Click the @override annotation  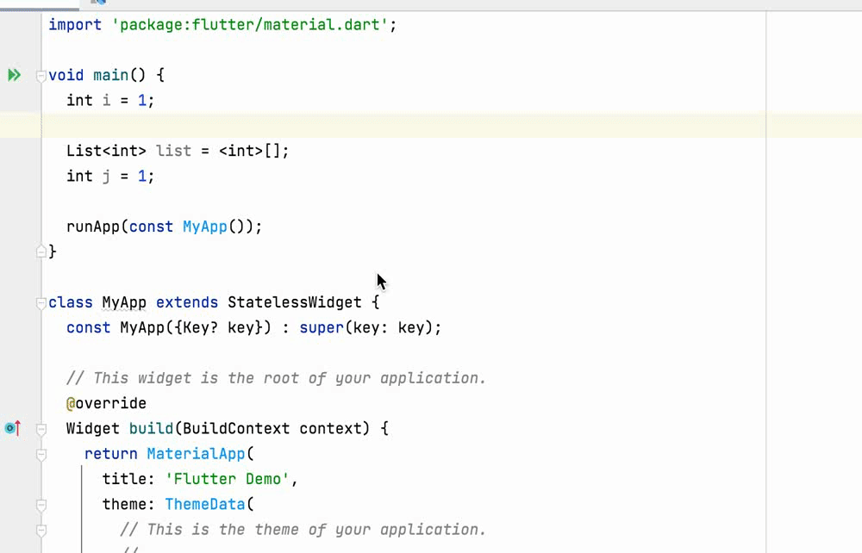coord(106,404)
